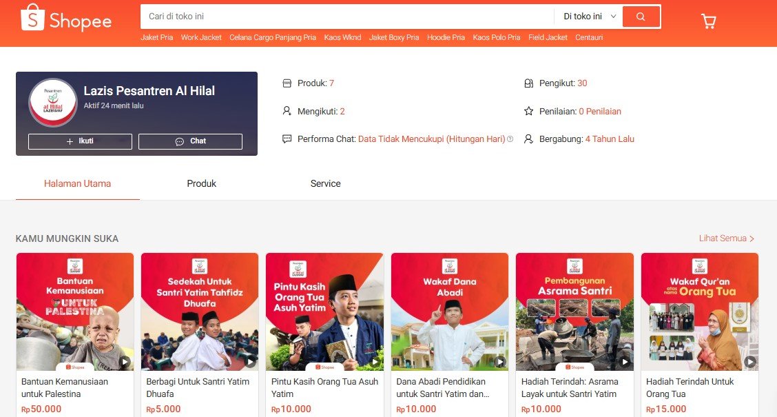777x417 pixels.
Task: Click the Lazis Pesantren Al Hilal shop avatar
Action: tap(53, 102)
